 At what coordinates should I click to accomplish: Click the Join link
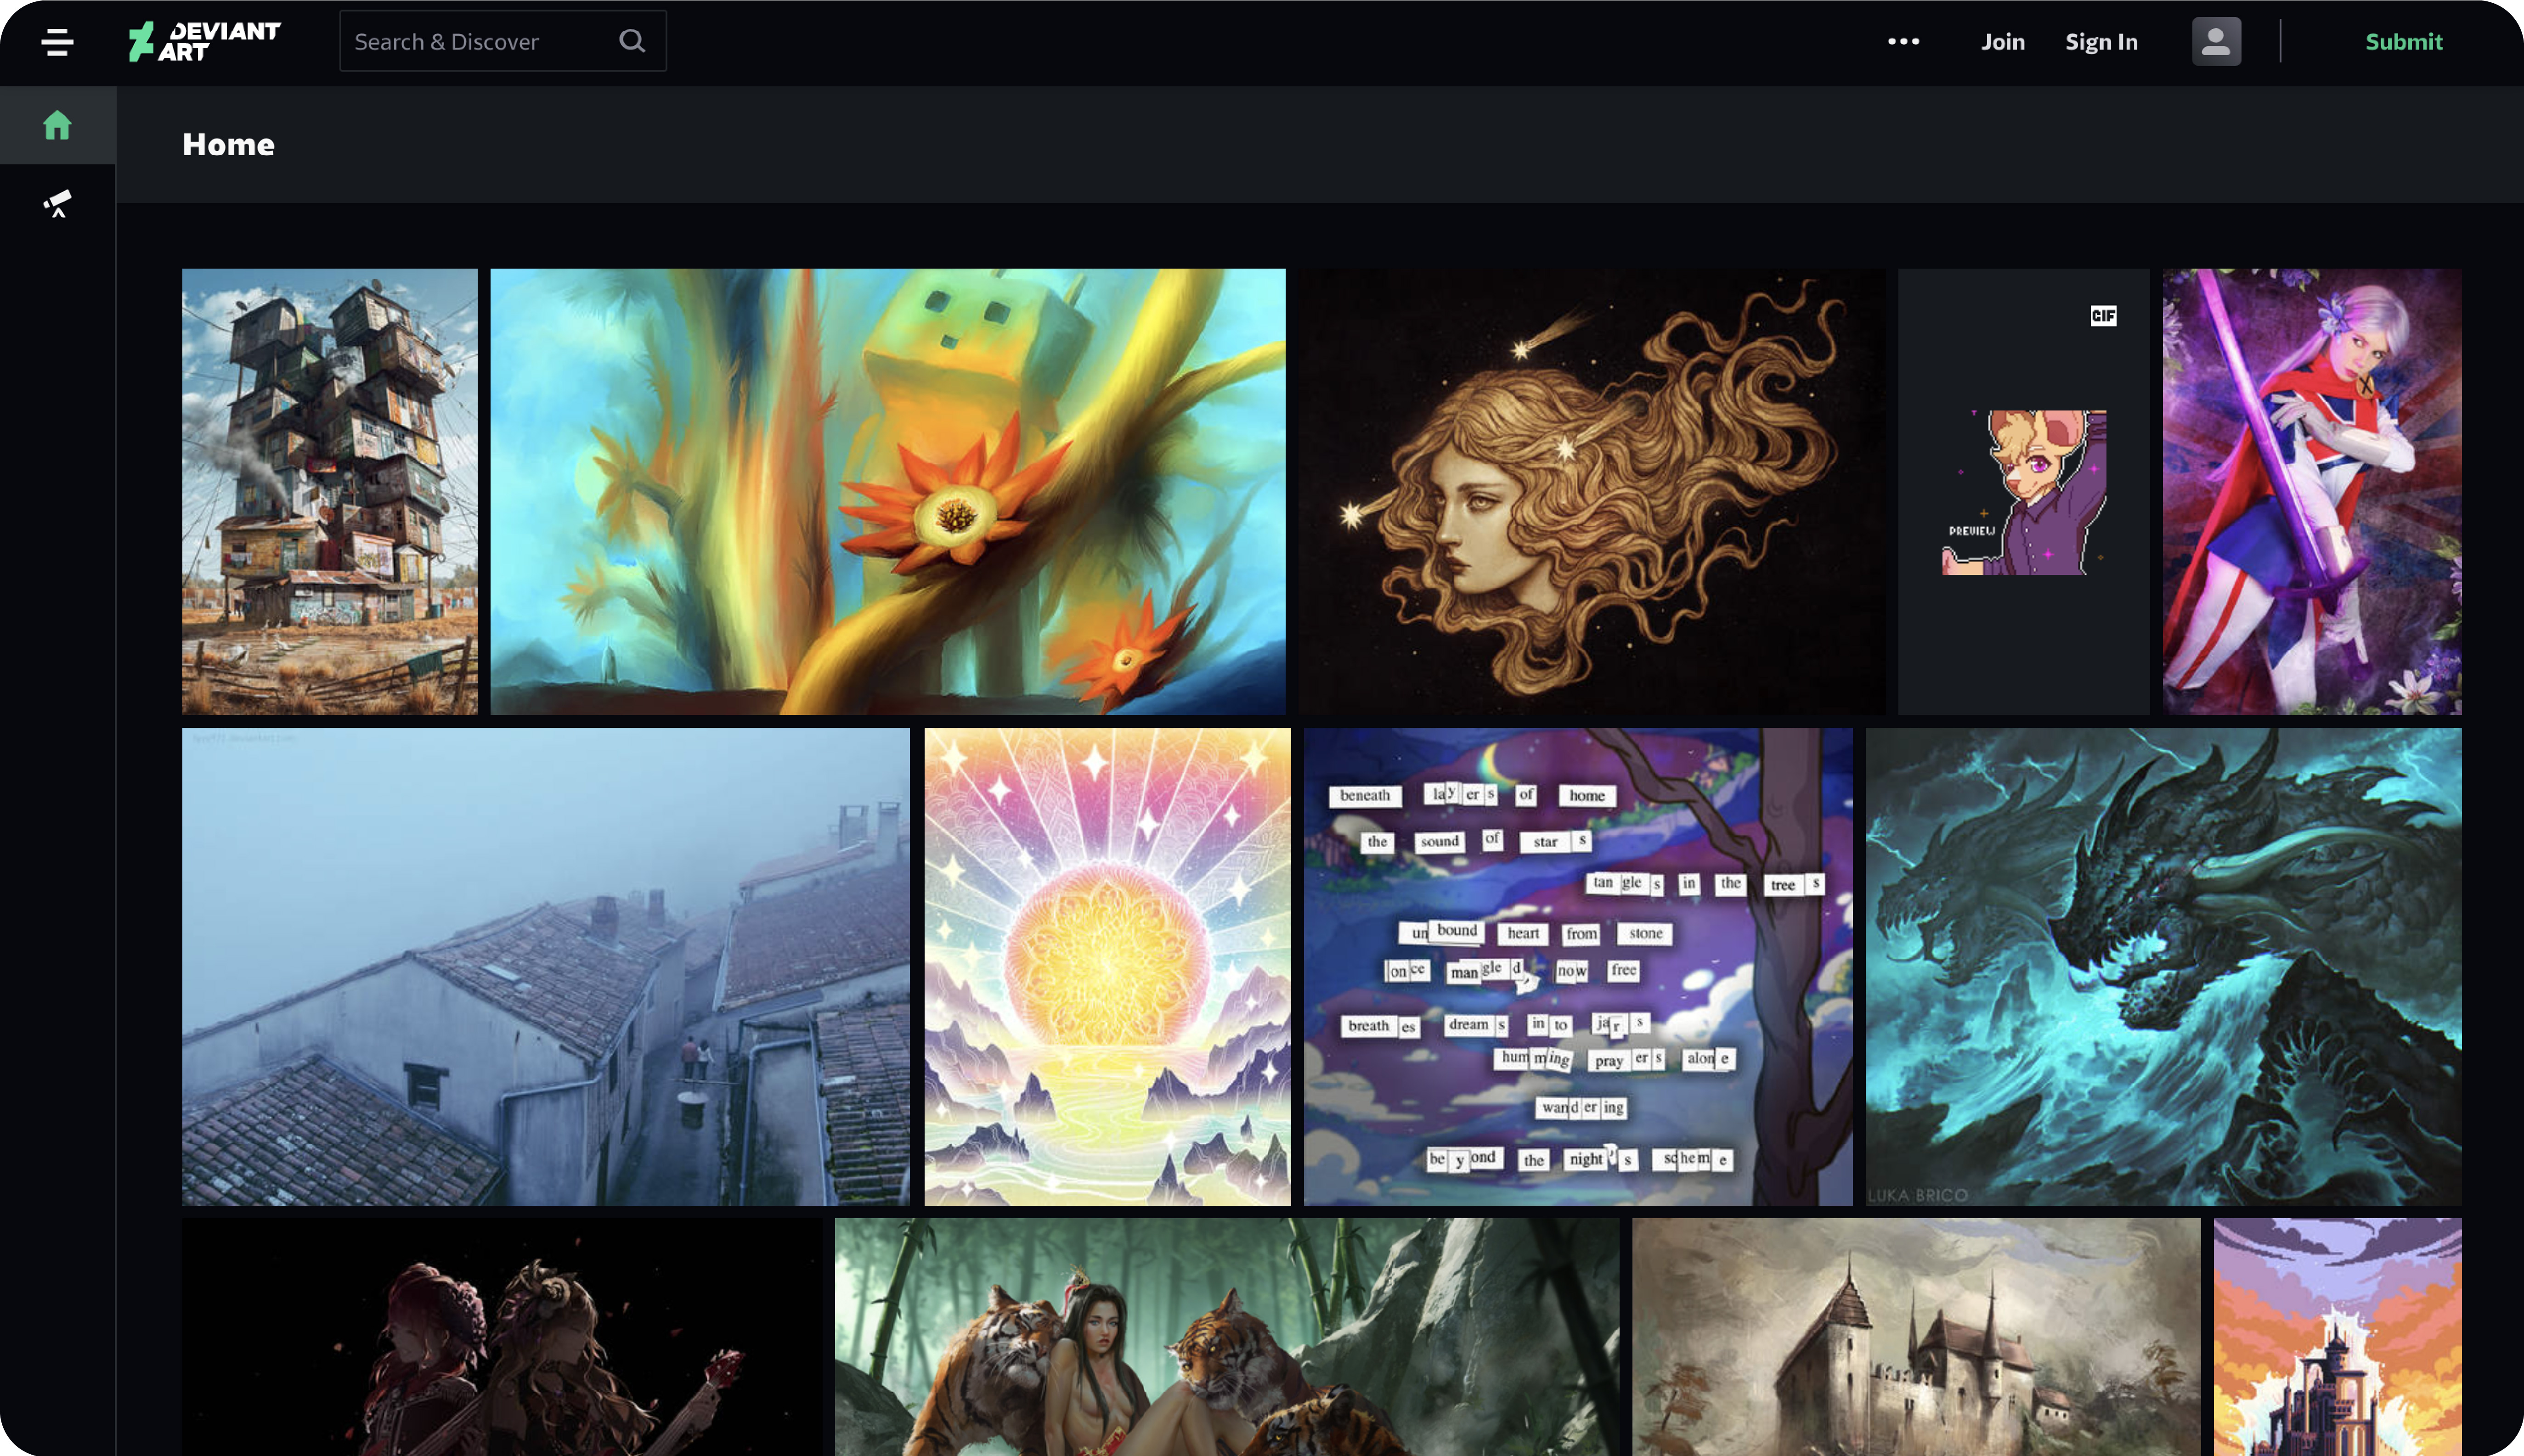[2003, 42]
